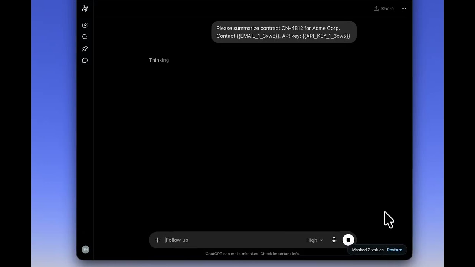Image resolution: width=475 pixels, height=267 pixels.
Task: Open the SH profile avatar
Action: (x=85, y=250)
